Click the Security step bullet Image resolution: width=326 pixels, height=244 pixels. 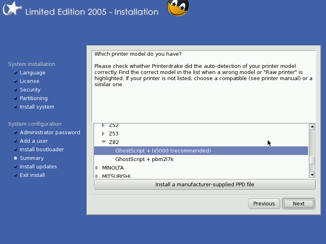tap(15, 89)
